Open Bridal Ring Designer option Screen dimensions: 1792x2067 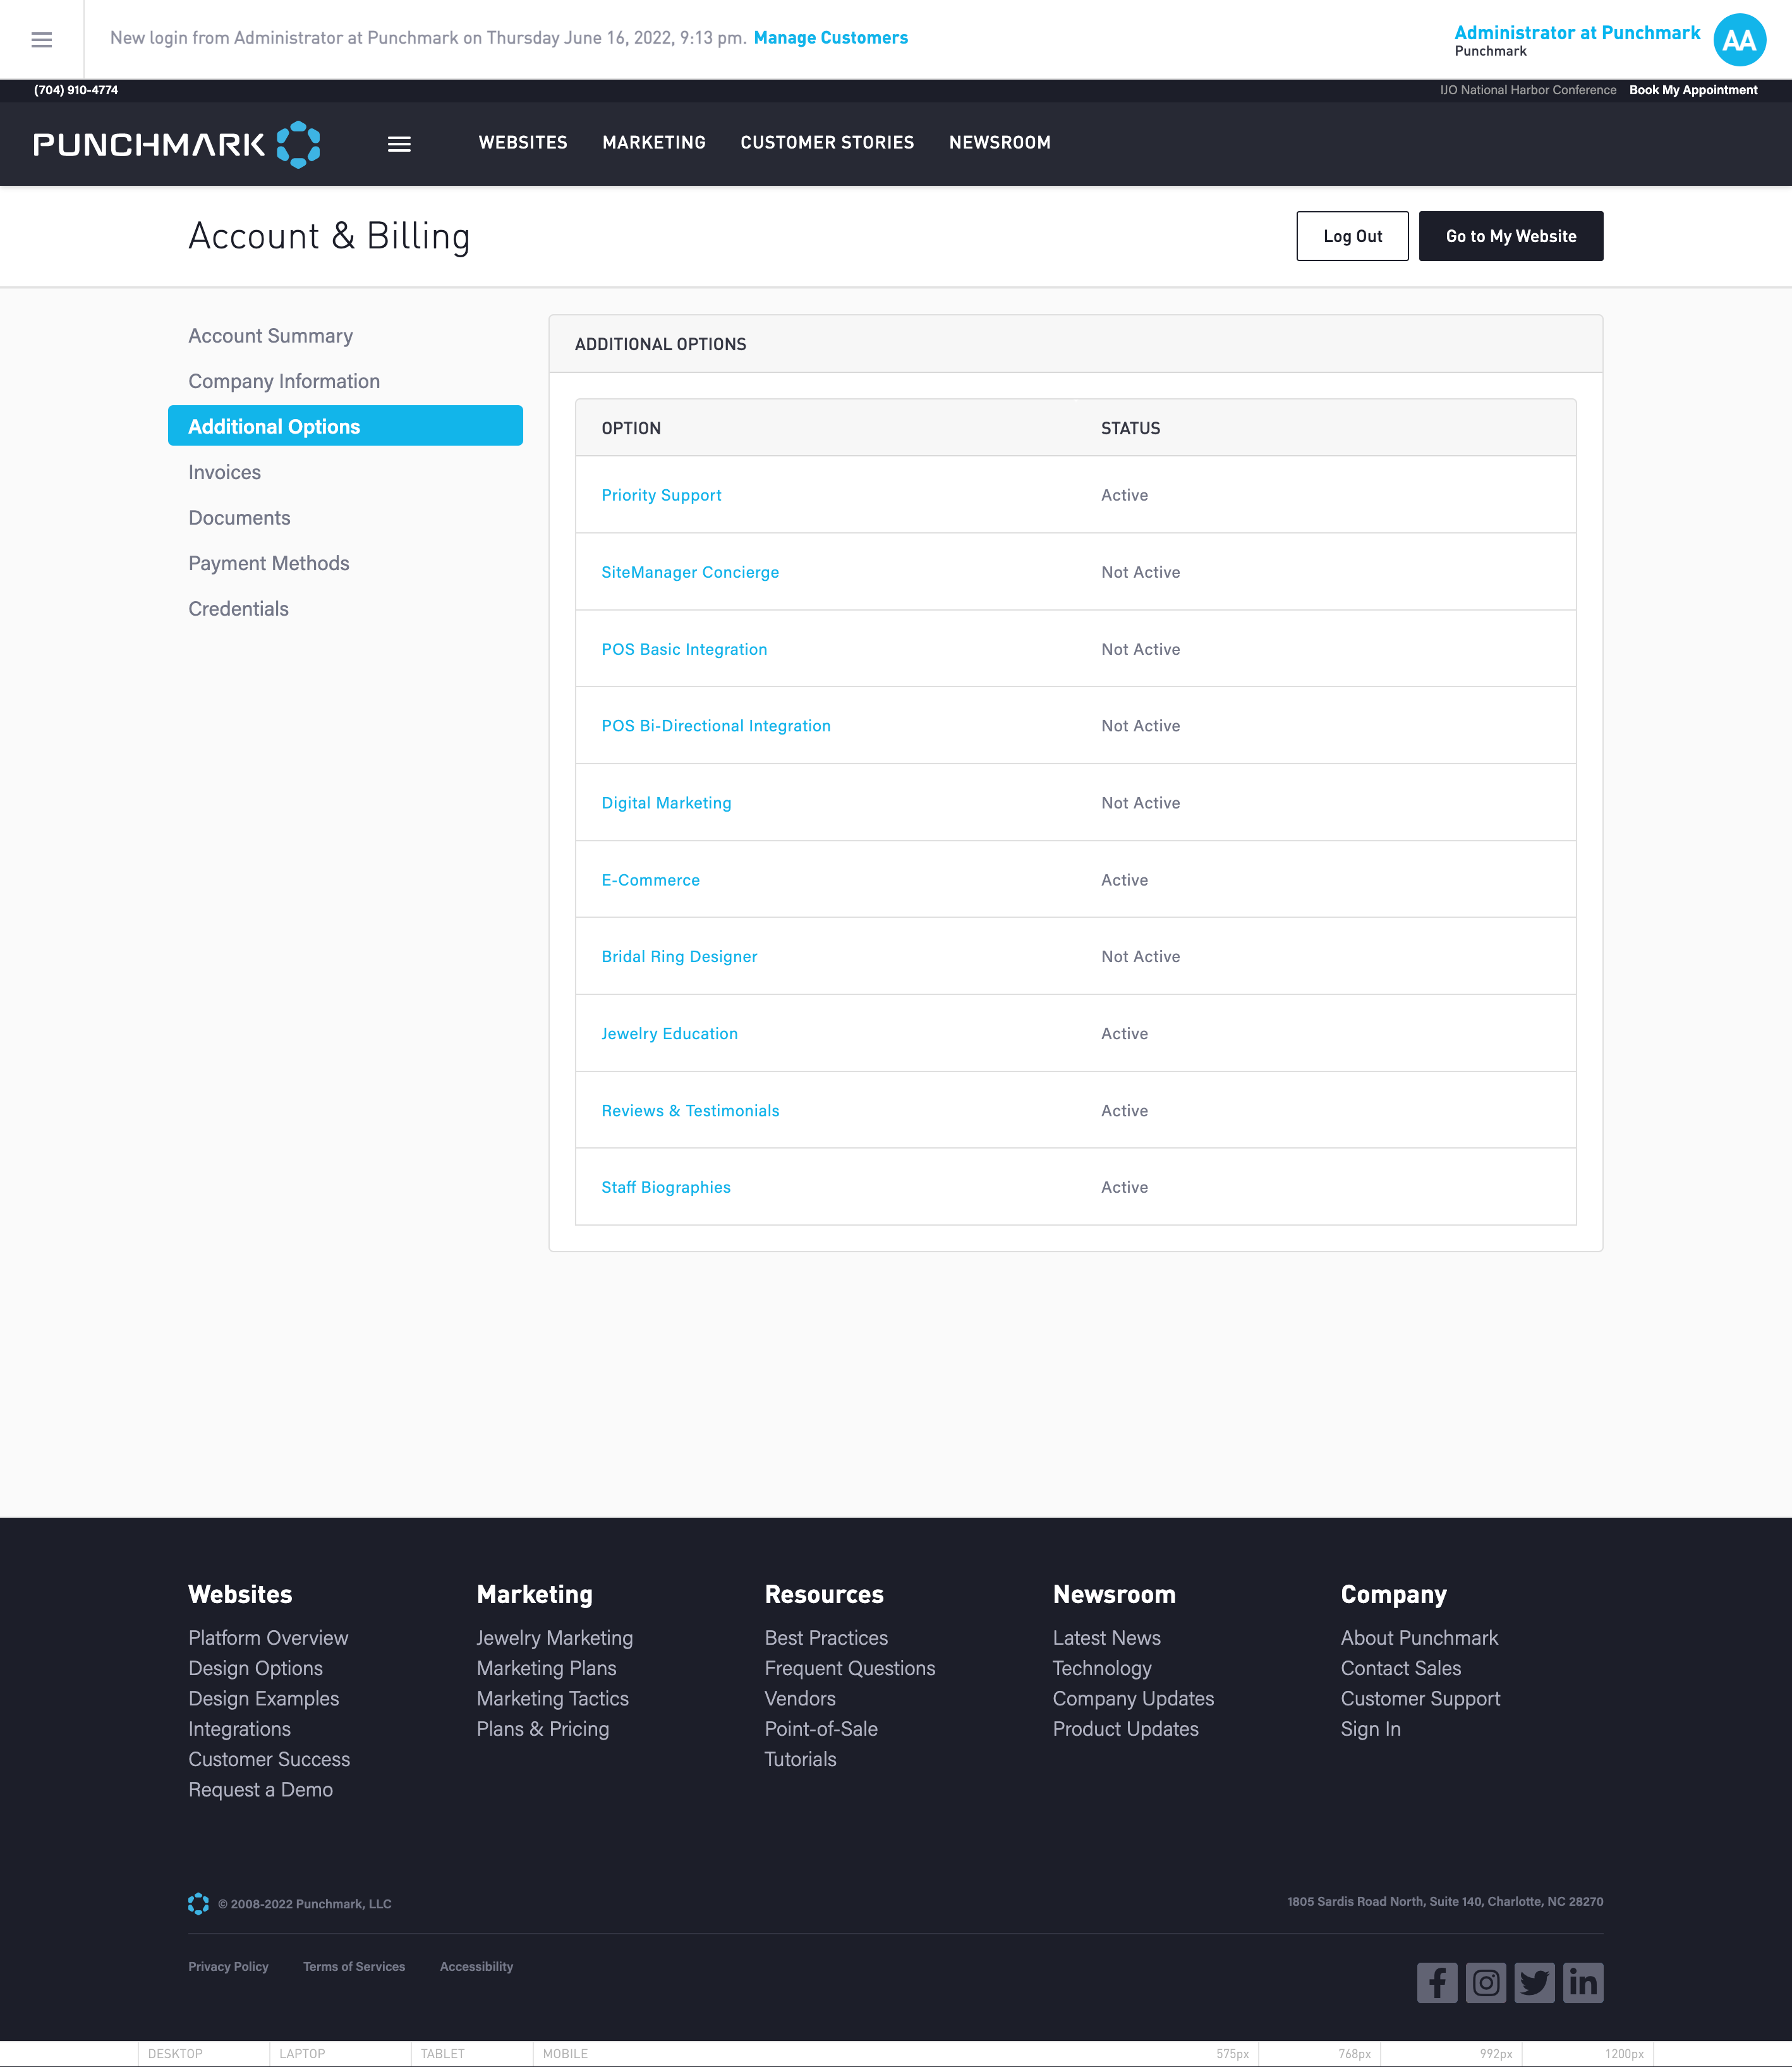pyautogui.click(x=678, y=956)
